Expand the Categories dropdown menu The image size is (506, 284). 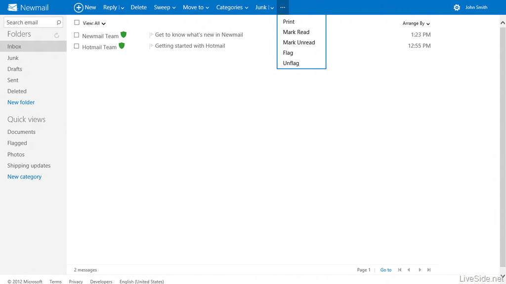[232, 7]
